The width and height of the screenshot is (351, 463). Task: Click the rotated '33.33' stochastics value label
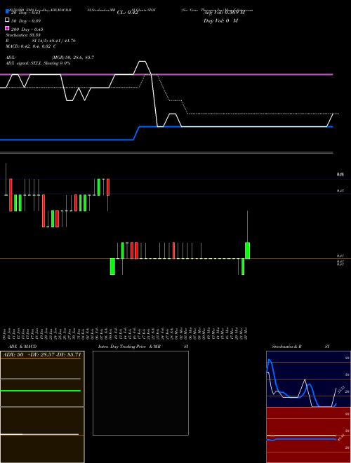click(341, 390)
